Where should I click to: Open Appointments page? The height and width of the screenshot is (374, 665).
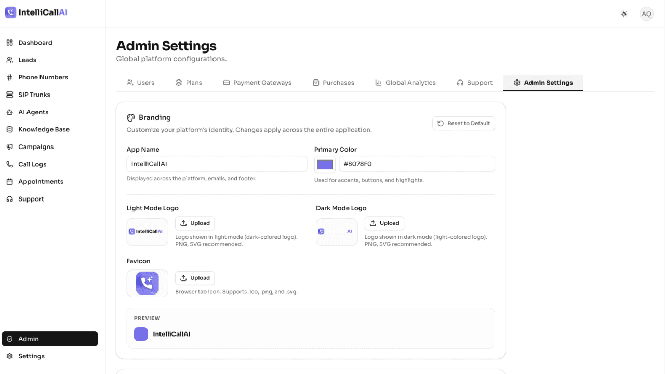click(50, 182)
